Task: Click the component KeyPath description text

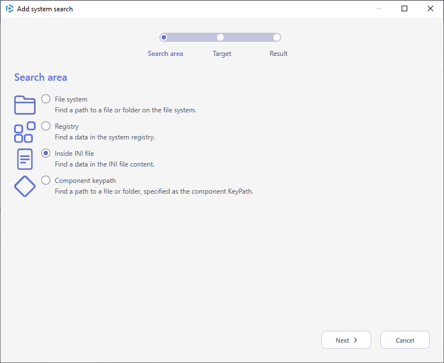Action: [x=154, y=191]
